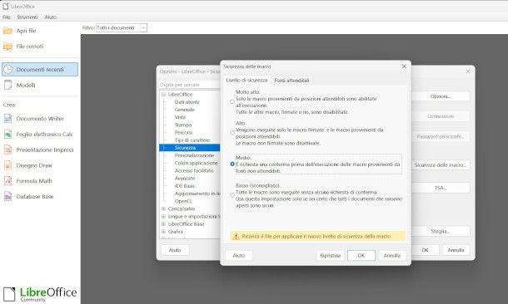Select Accesso facilitato in options tree
Image resolution: width=508 pixels, height=304 pixels.
pyautogui.click(x=194, y=170)
